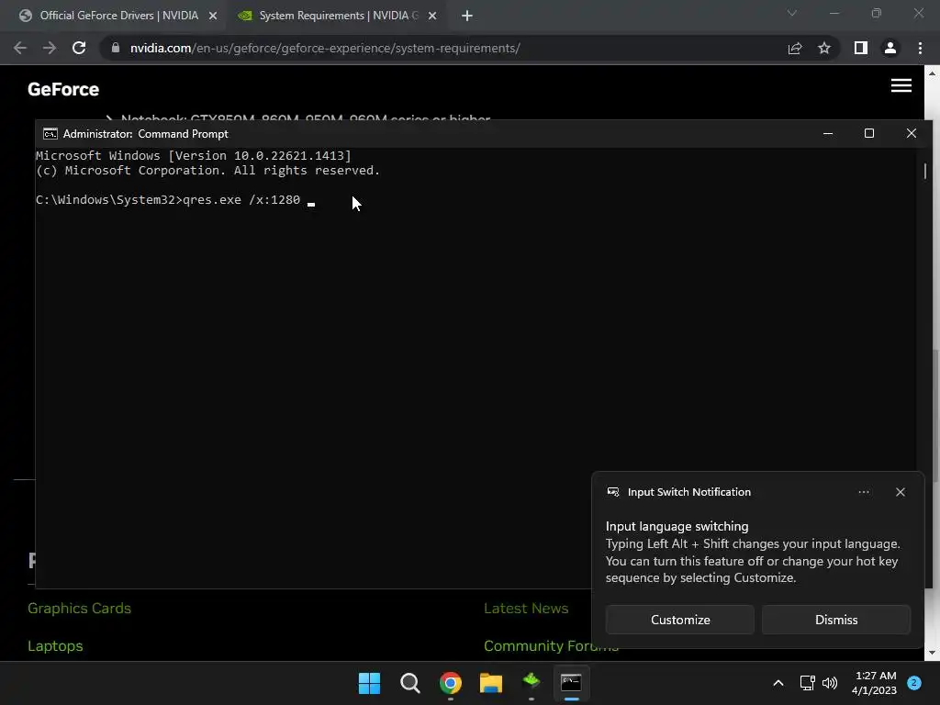
Task: Open the volume tray icon
Action: [x=830, y=683]
